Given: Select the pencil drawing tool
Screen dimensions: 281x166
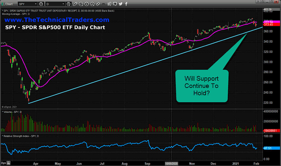Looking at the screenshot, I should [x=75, y=4].
